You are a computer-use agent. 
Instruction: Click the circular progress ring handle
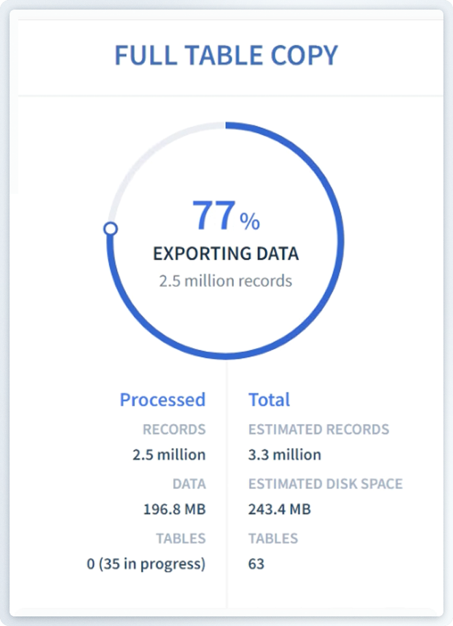click(x=110, y=229)
